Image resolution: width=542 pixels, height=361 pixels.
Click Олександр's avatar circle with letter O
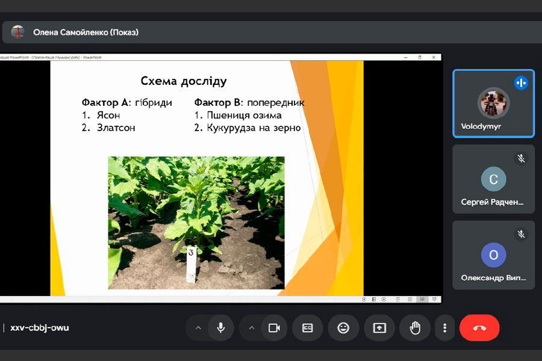coord(493,255)
